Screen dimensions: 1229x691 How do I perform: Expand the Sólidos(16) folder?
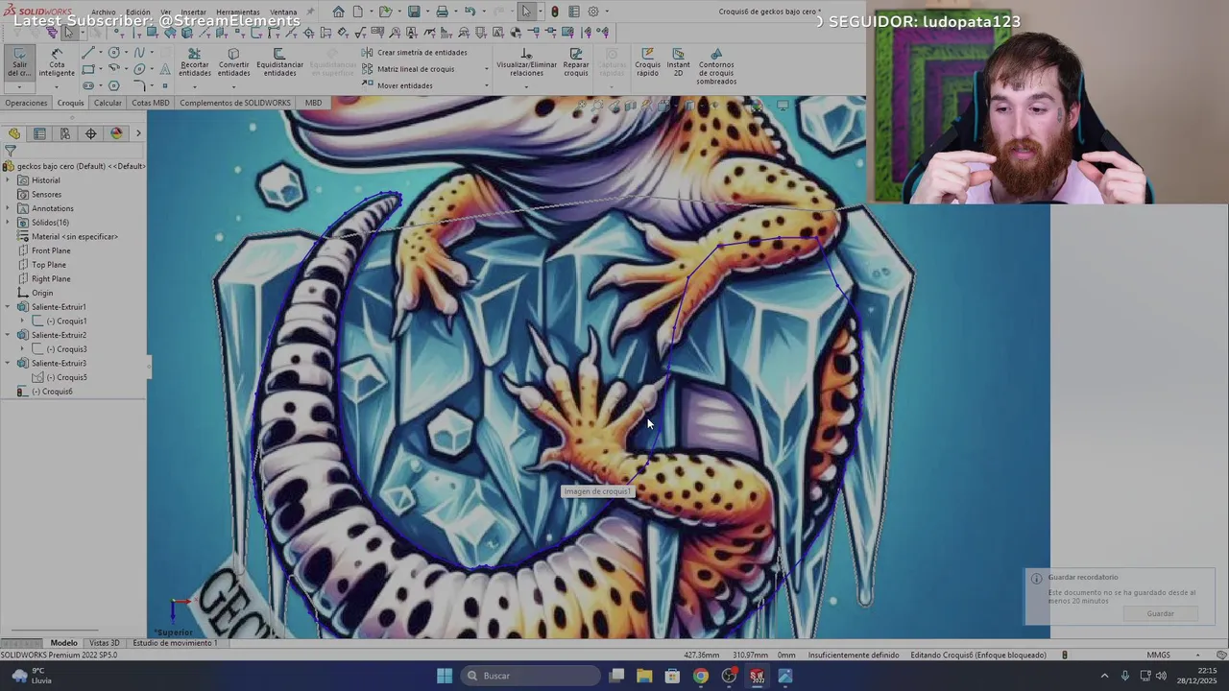(9, 223)
